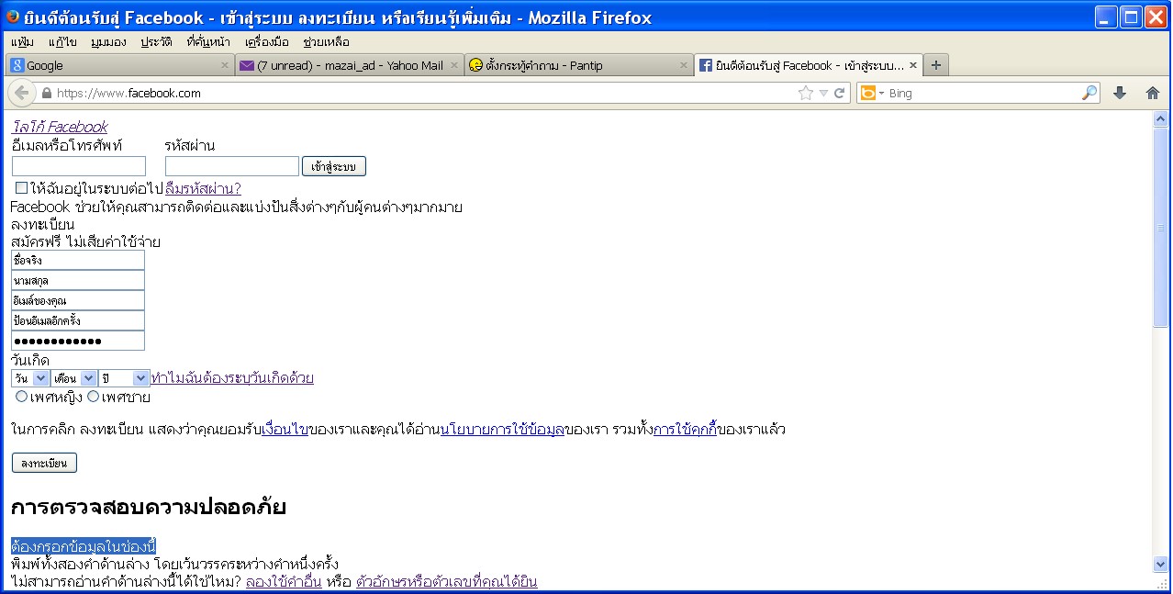Open the เครื่องมือ menu
The image size is (1173, 594).
point(267,42)
